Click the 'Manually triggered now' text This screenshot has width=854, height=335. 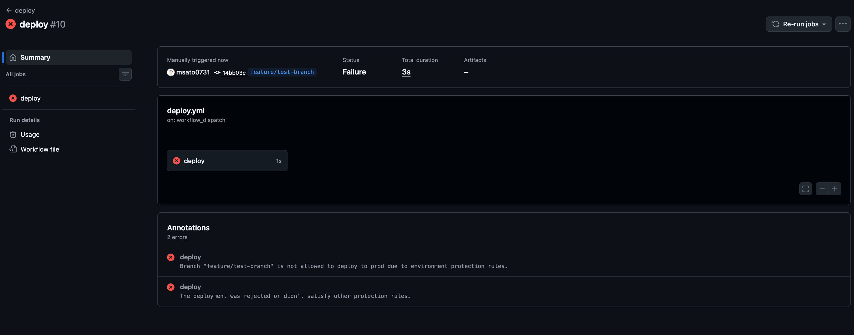(x=197, y=60)
